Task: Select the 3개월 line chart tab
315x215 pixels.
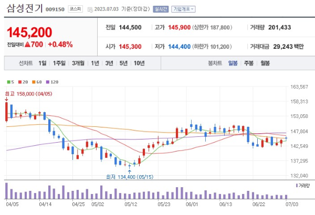Action: (x=78, y=63)
